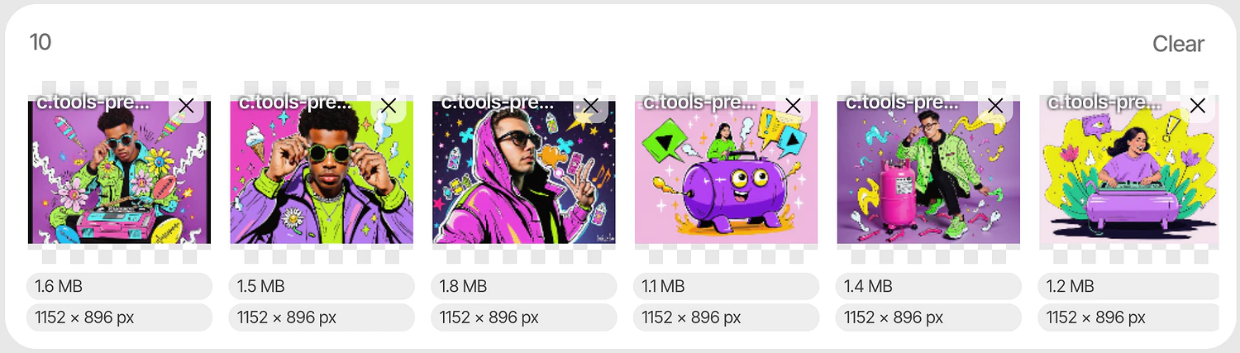This screenshot has height=353, width=1240.
Task: Remove the pink gas cylinder image
Action: coord(995,106)
